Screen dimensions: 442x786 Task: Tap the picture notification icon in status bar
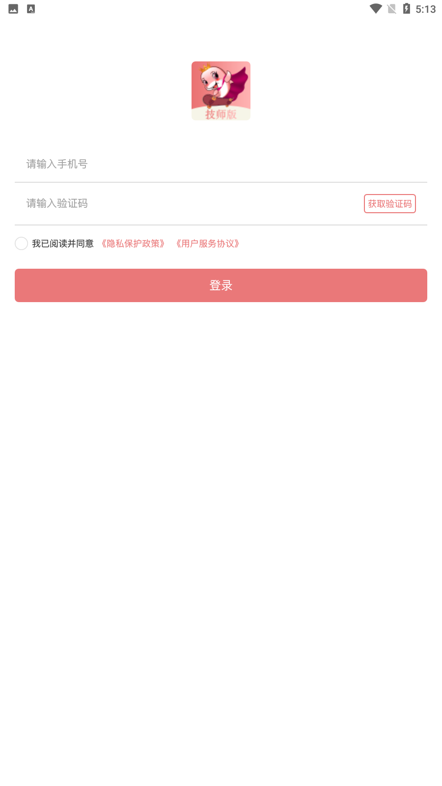coord(13,9)
